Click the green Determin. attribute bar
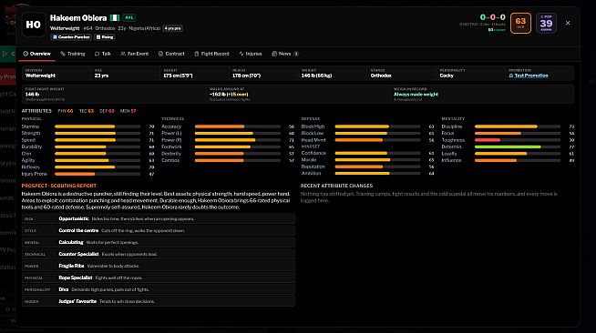This screenshot has width=596, height=333. pos(518,146)
